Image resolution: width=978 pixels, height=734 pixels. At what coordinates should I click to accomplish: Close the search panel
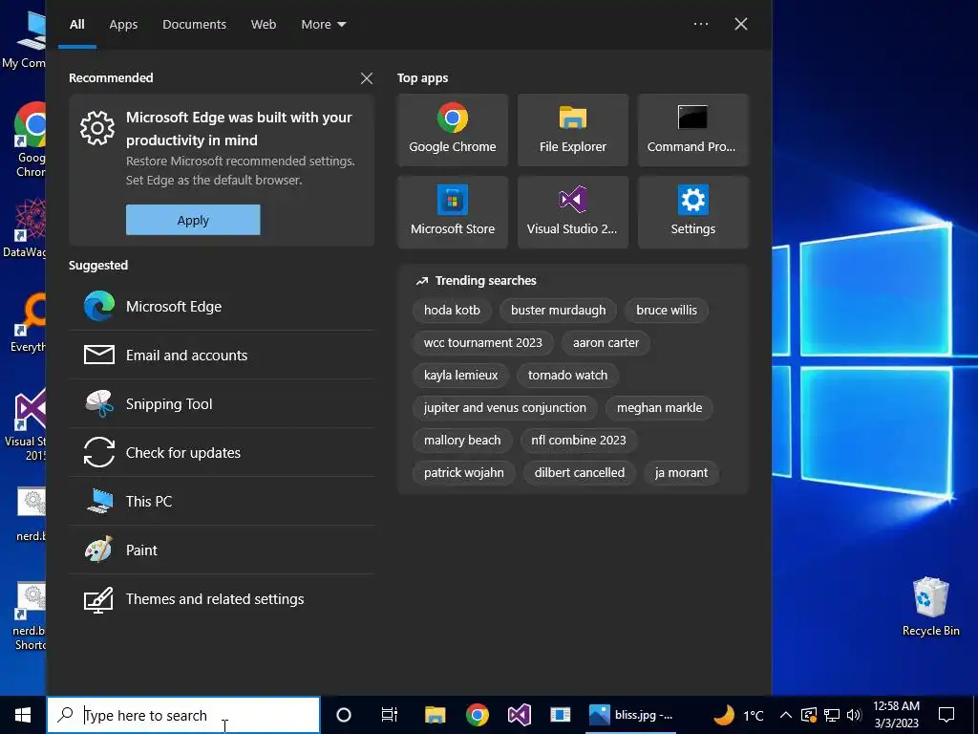pos(741,24)
